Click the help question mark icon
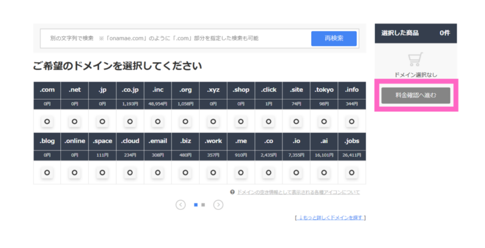Screen dimensions: 485x248 pyautogui.click(x=232, y=192)
